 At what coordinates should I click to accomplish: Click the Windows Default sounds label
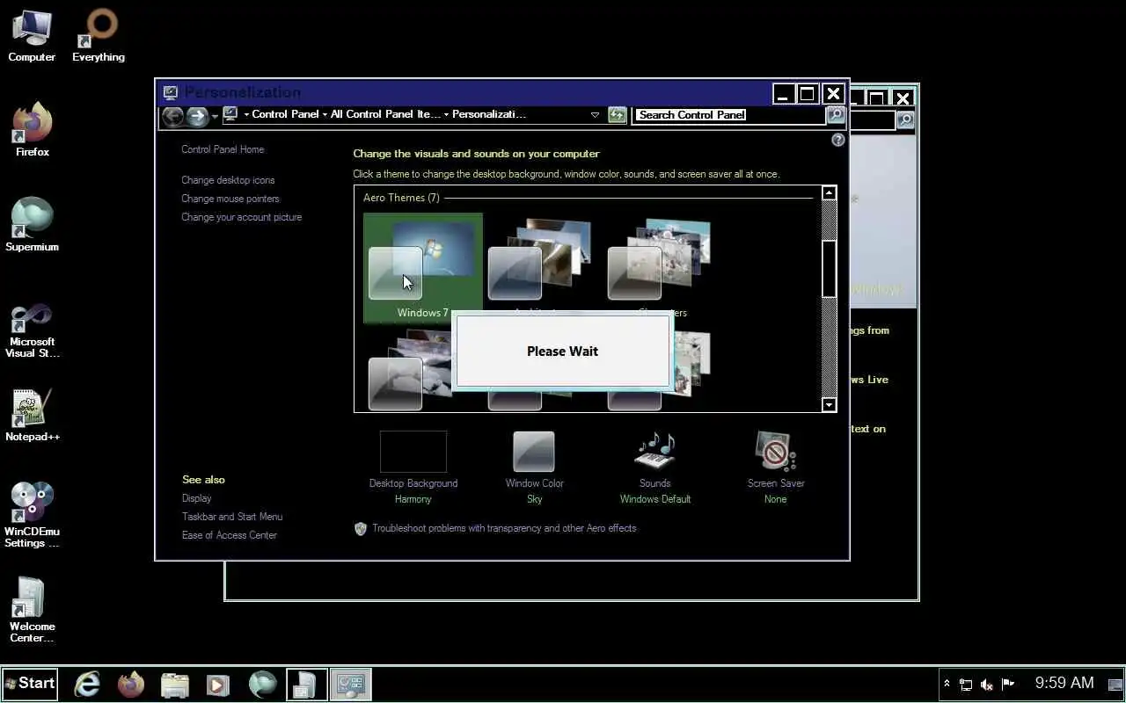tap(655, 499)
